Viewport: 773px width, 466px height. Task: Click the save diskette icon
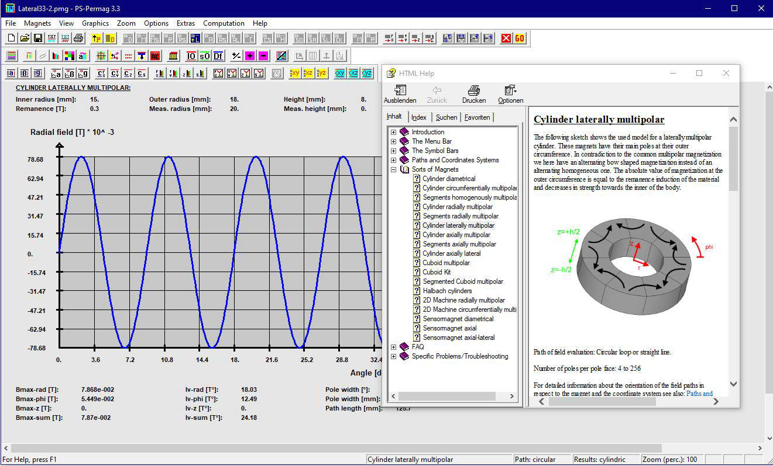pyautogui.click(x=38, y=39)
